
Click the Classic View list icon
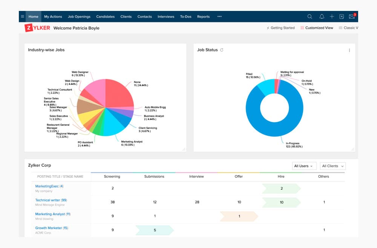click(x=340, y=28)
